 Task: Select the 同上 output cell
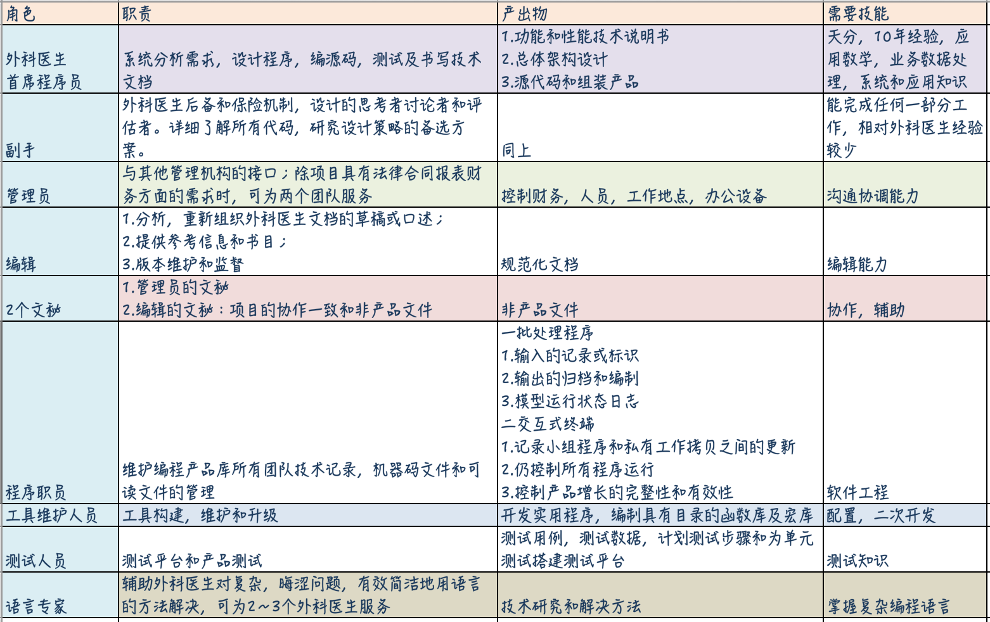coord(660,127)
